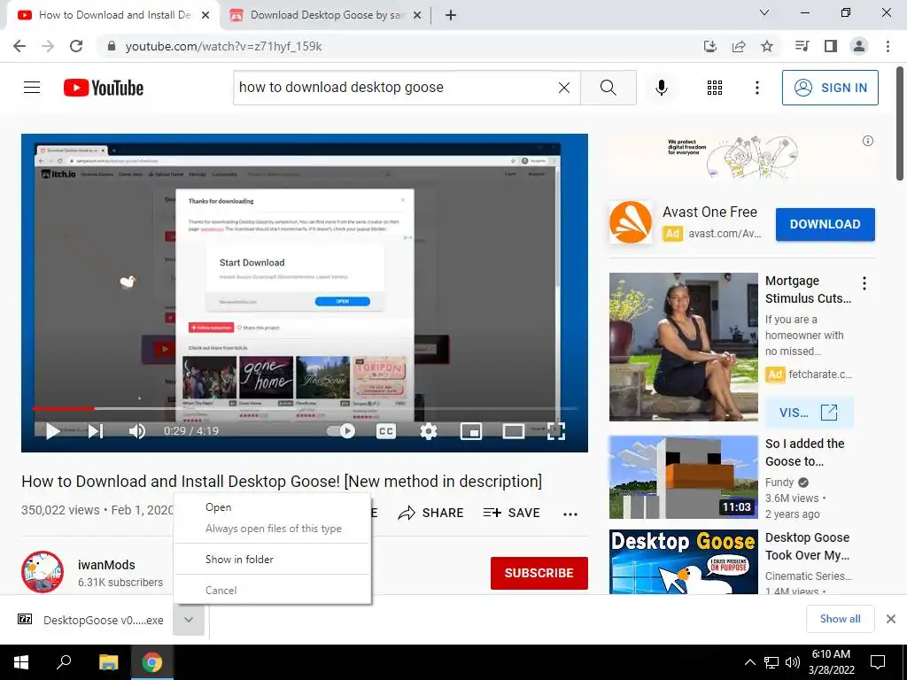Open a new browser tab
This screenshot has height=680, width=907.
click(x=451, y=15)
